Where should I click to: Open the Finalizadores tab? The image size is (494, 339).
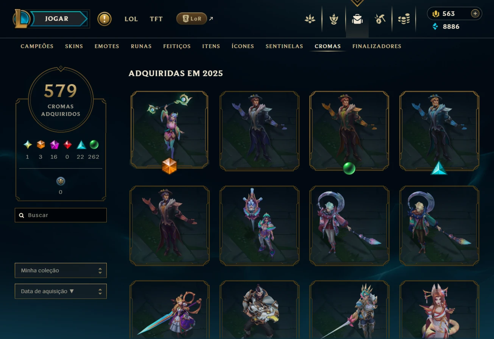pos(377,46)
